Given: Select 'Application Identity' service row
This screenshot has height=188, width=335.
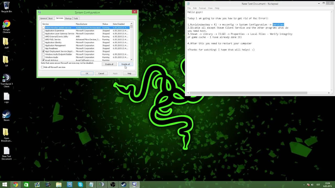Looking at the screenshot, I should 86,43.
